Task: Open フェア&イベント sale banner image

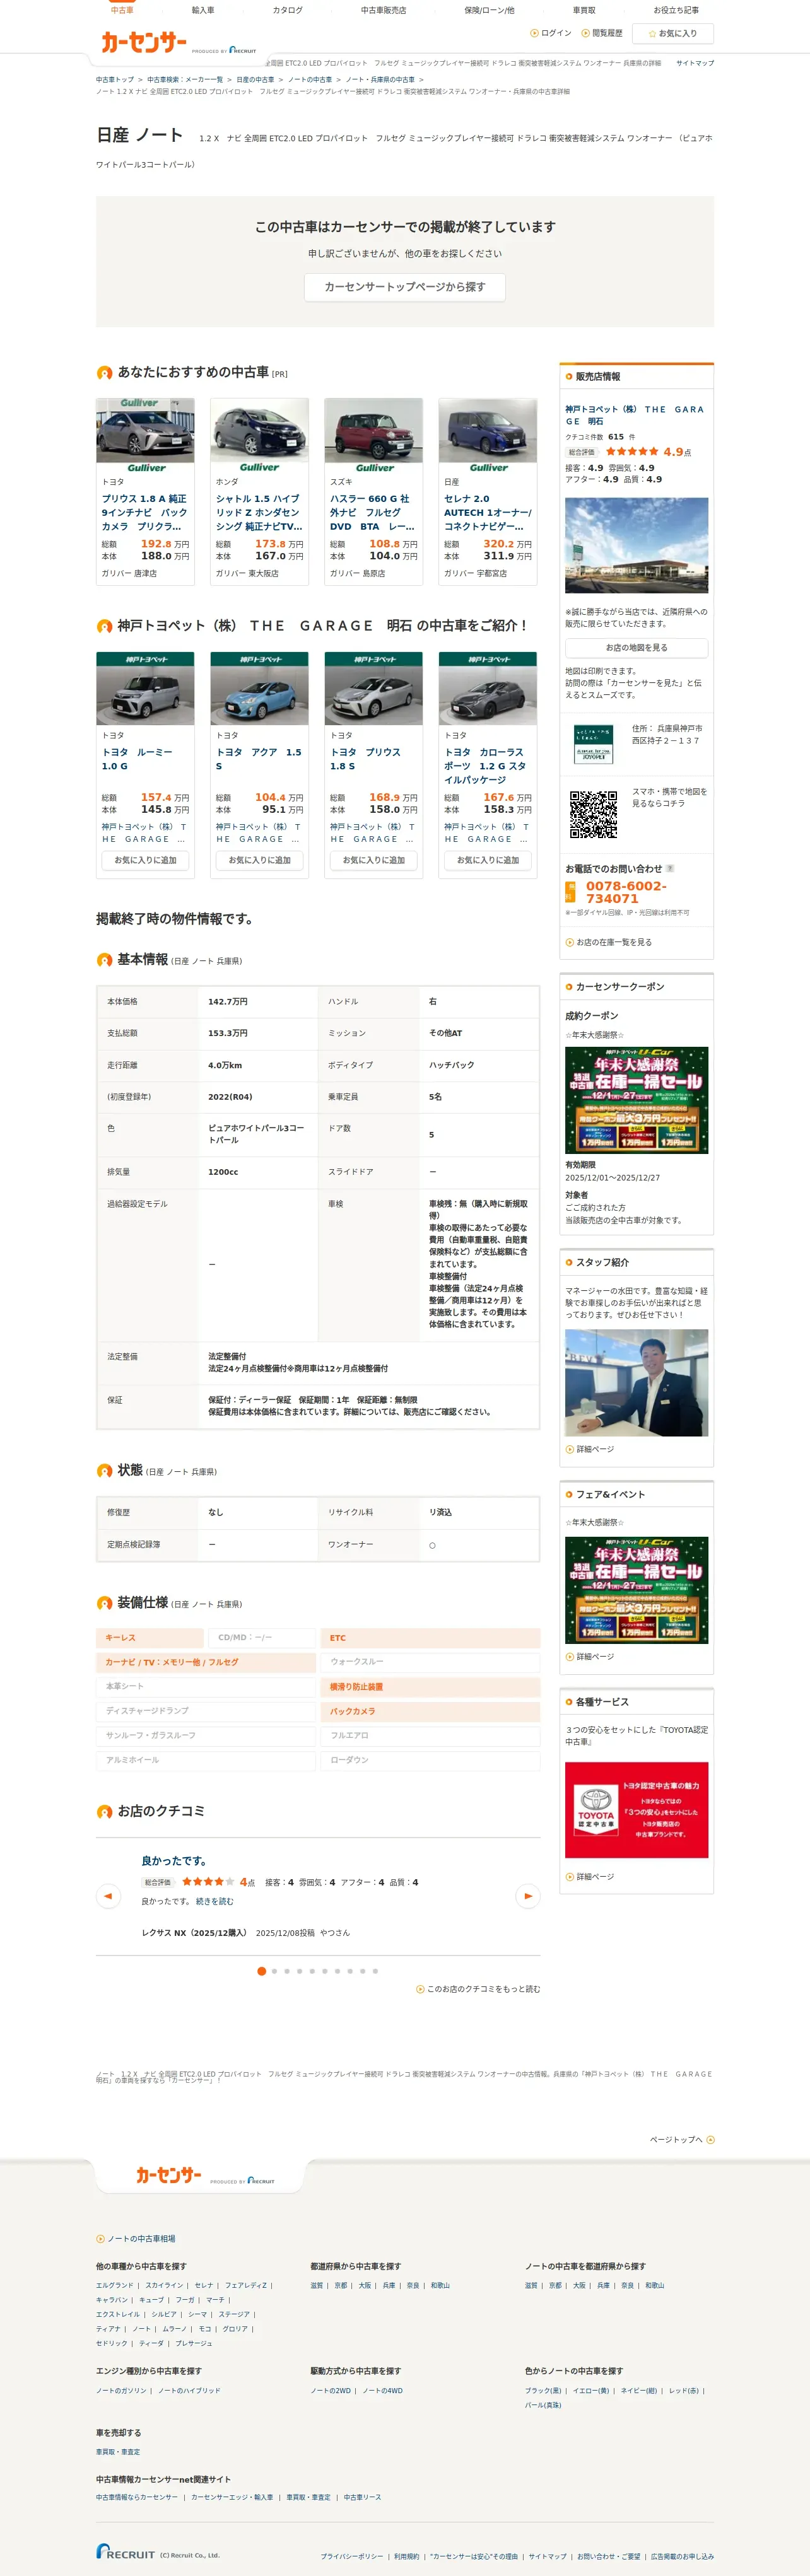Action: (x=636, y=1590)
